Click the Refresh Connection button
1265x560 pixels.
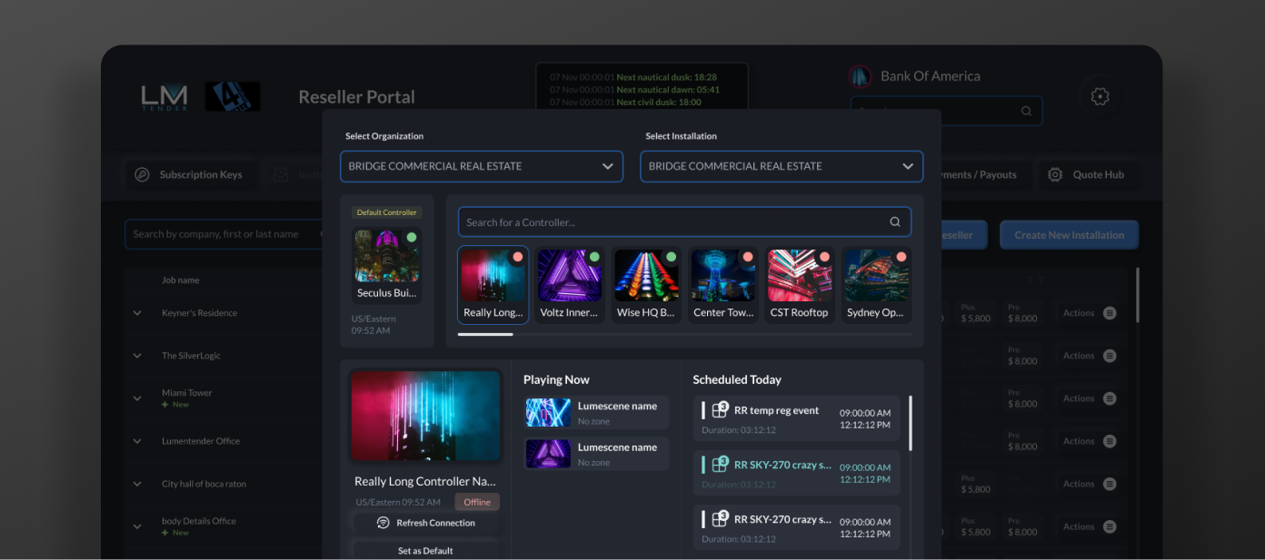pos(426,523)
